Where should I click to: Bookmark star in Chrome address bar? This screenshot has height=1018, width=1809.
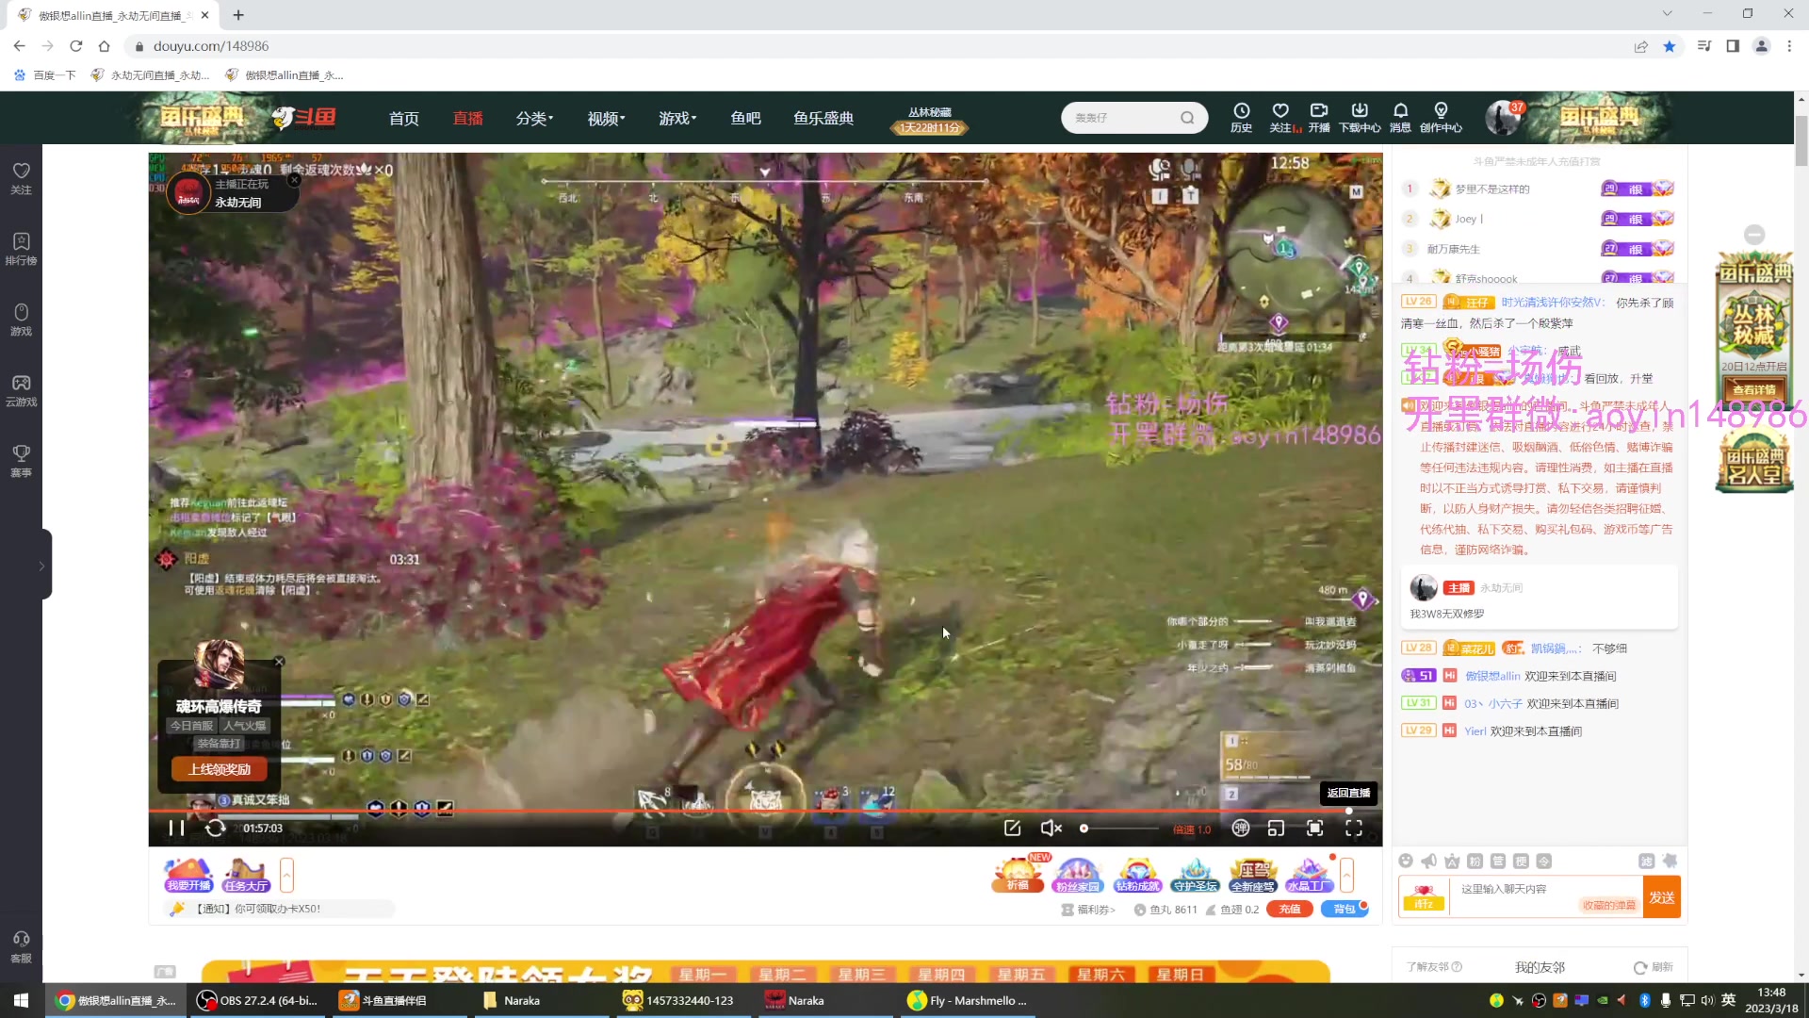[x=1670, y=46]
